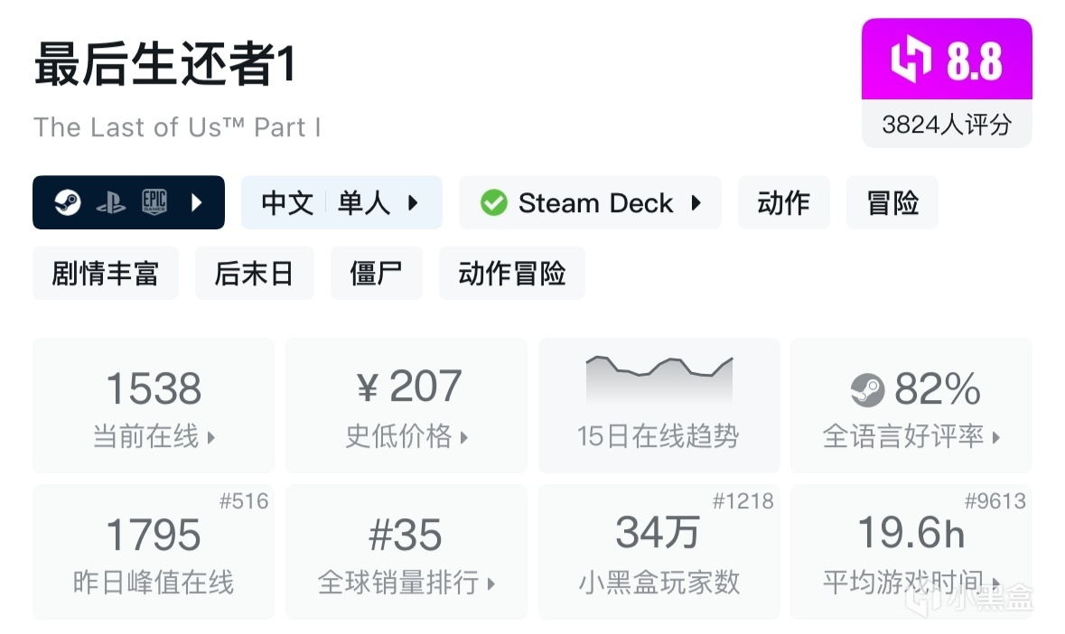Viewport: 1065px width, 634px height.
Task: Click the PlayStation platform icon
Action: 110,202
